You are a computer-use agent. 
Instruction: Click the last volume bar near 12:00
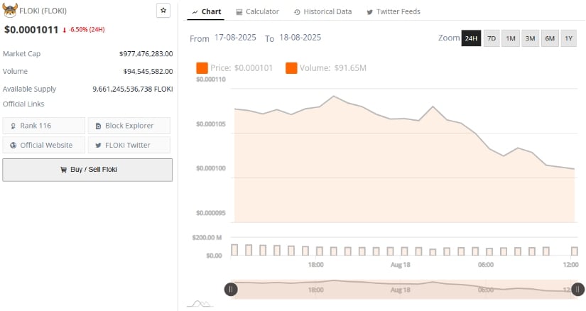click(x=575, y=251)
